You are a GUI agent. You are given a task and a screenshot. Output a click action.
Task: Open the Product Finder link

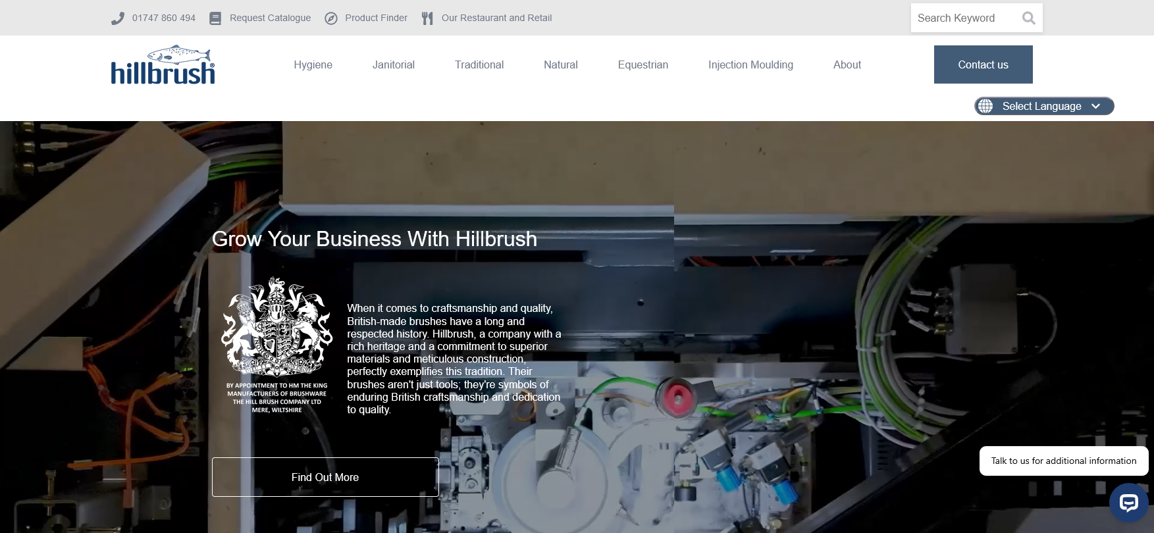tap(376, 18)
